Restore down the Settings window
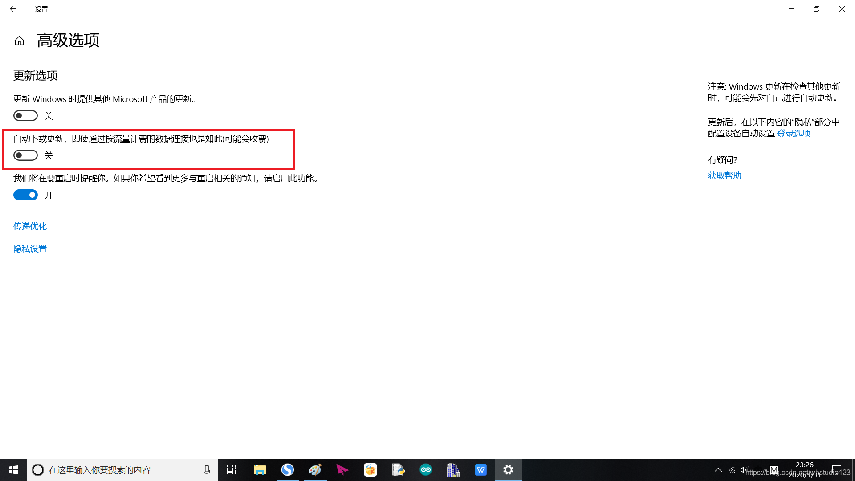 point(817,9)
